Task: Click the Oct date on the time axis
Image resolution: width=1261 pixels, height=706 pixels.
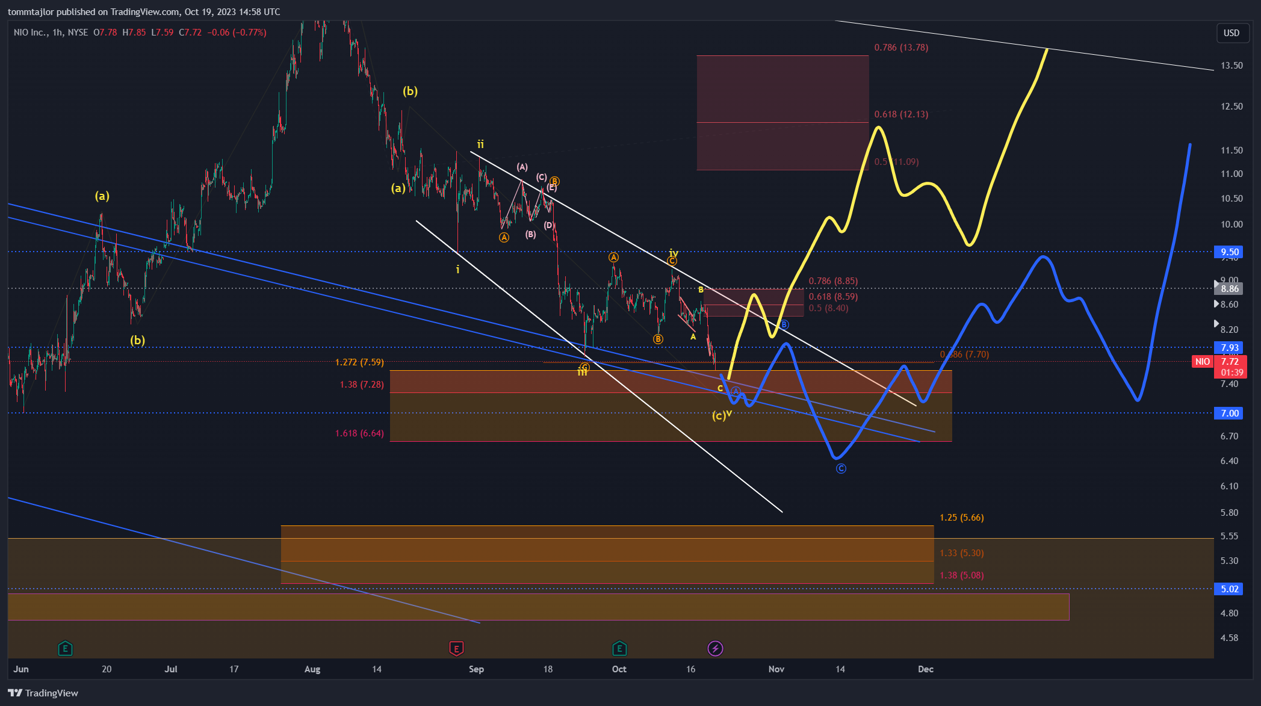Action: click(619, 669)
